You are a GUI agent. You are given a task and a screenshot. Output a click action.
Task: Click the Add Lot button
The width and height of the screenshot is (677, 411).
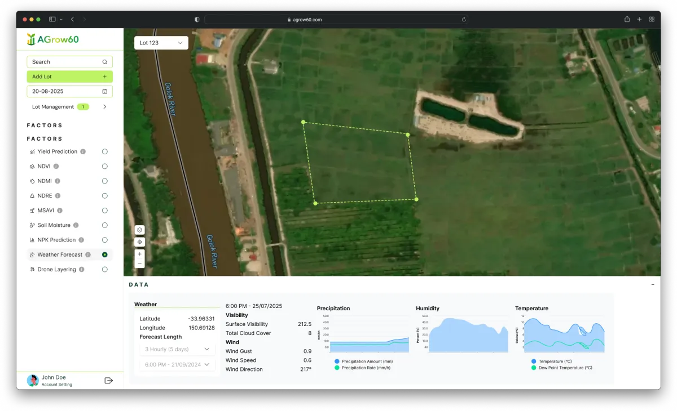point(69,77)
